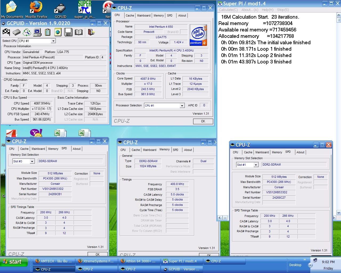Click the CAS# Latency 5.0 clocks value

[x=177, y=195]
